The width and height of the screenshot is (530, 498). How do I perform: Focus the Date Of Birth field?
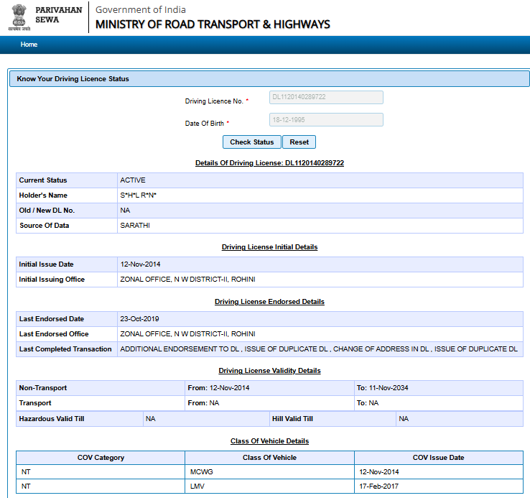pyautogui.click(x=325, y=120)
